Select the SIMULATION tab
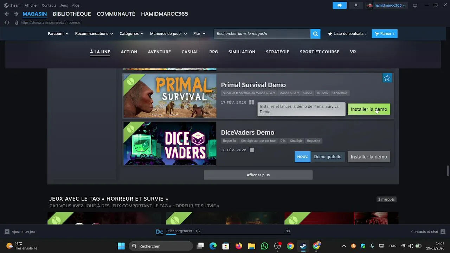 (242, 52)
